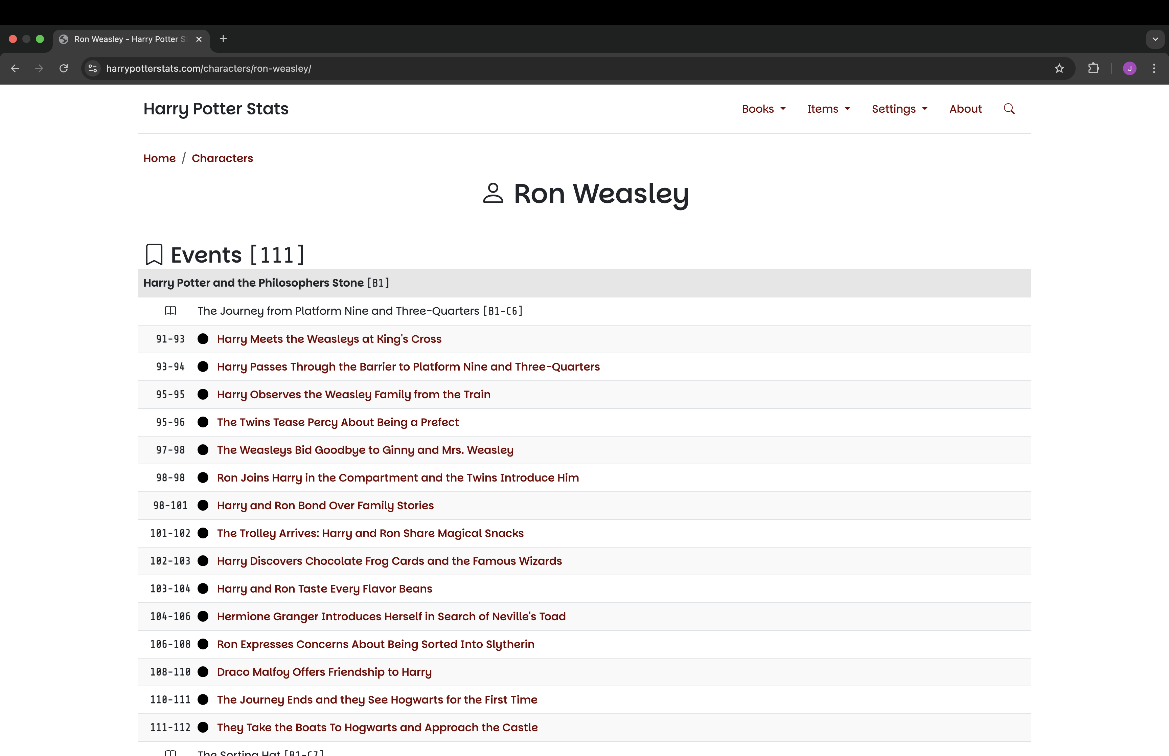Expand the Books dropdown menu
1169x756 pixels.
click(763, 109)
